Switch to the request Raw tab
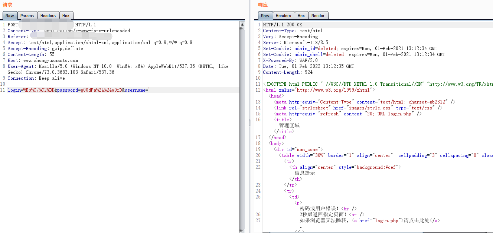 point(10,16)
